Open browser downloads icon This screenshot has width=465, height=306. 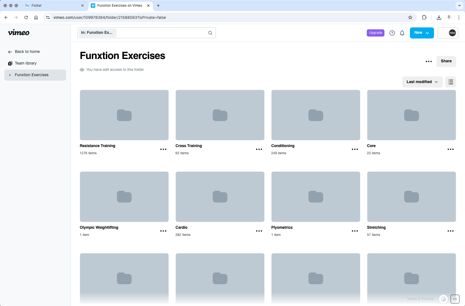(439, 17)
